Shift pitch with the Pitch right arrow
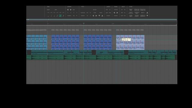Screen dimensions: 192x108 pos(96,16)
